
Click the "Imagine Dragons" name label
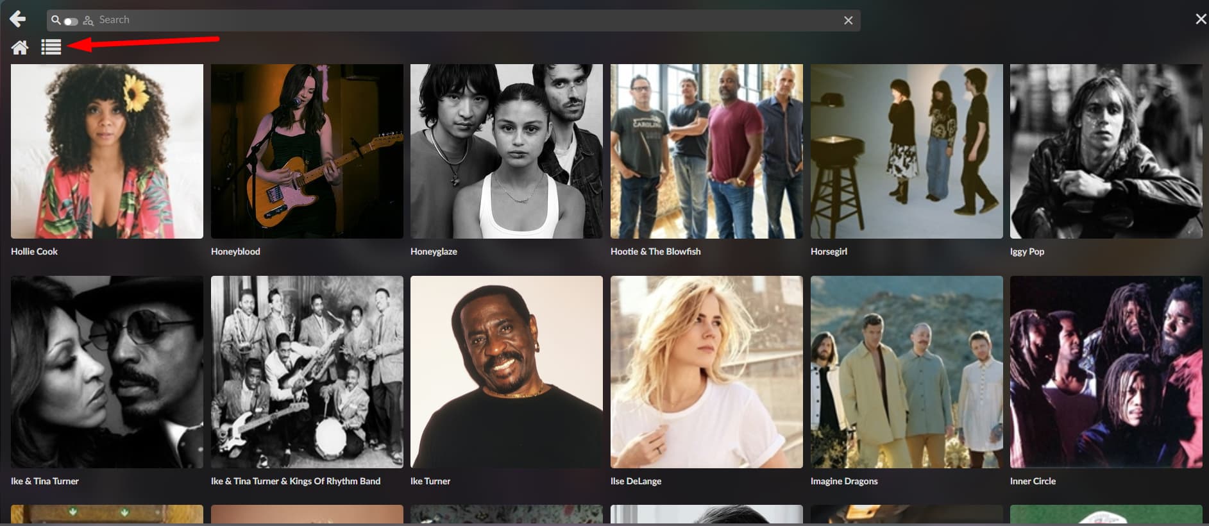[844, 481]
